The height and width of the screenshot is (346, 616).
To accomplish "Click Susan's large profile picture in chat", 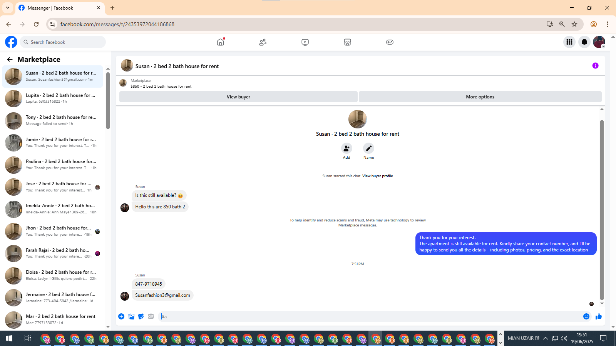I will click(x=358, y=119).
